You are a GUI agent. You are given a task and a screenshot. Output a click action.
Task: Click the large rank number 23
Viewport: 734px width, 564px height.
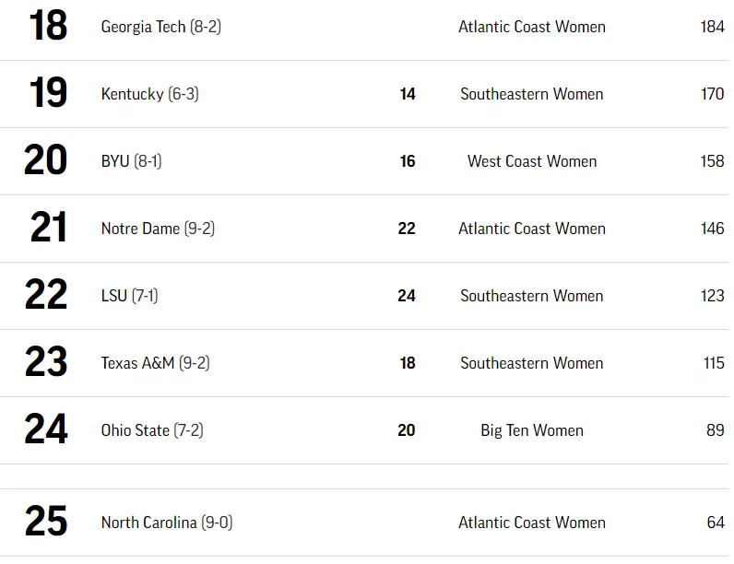[x=47, y=363]
